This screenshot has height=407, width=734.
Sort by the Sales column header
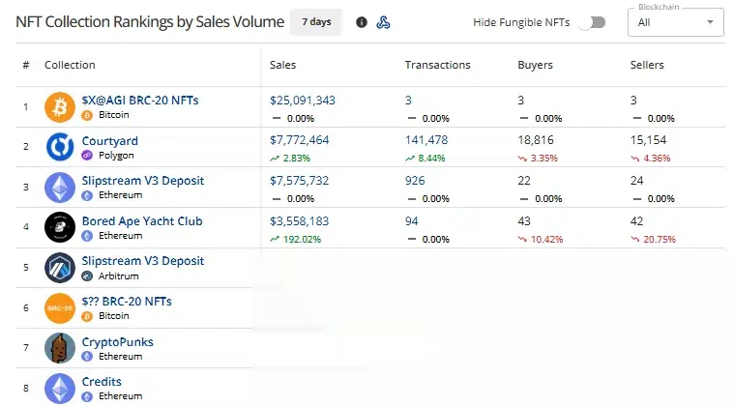pyautogui.click(x=282, y=65)
